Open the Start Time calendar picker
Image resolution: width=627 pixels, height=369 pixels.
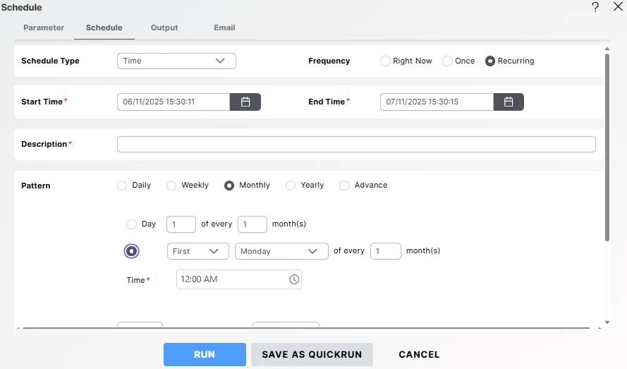pos(245,102)
